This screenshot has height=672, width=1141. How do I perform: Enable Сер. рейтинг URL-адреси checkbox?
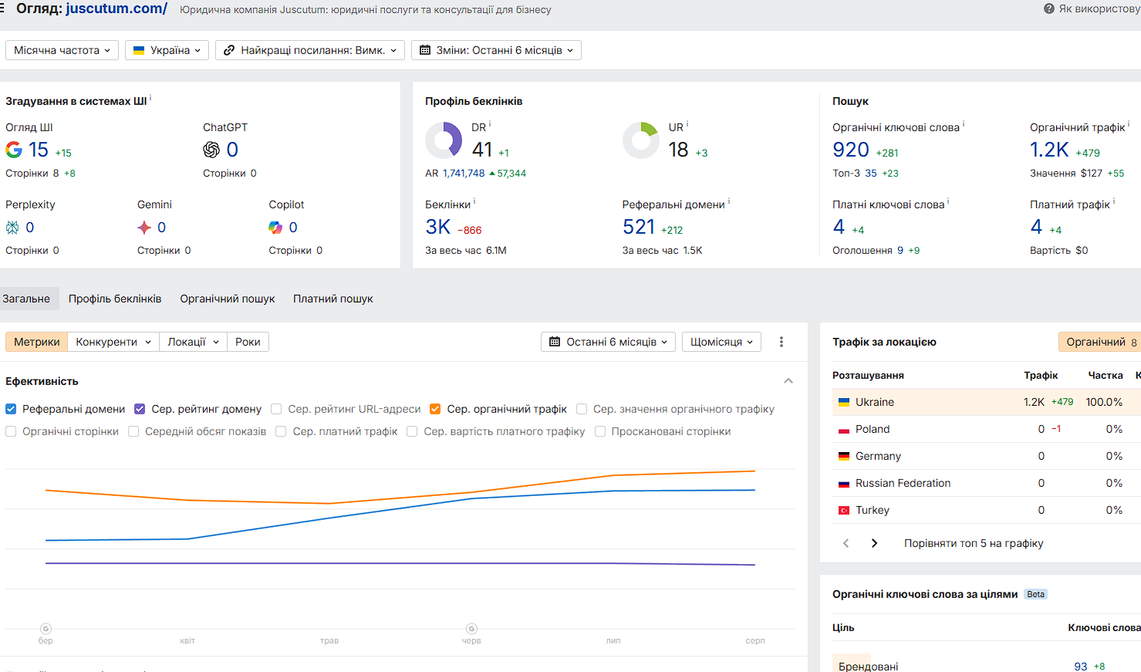(276, 409)
